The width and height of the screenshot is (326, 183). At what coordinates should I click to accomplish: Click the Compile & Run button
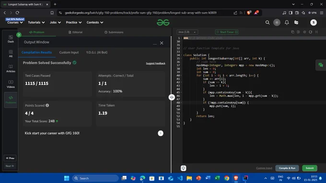click(x=287, y=168)
